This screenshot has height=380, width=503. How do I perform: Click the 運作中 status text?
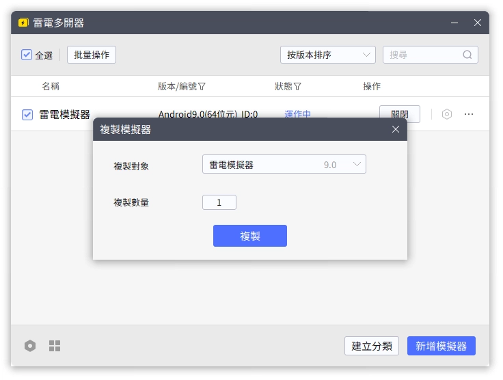297,114
